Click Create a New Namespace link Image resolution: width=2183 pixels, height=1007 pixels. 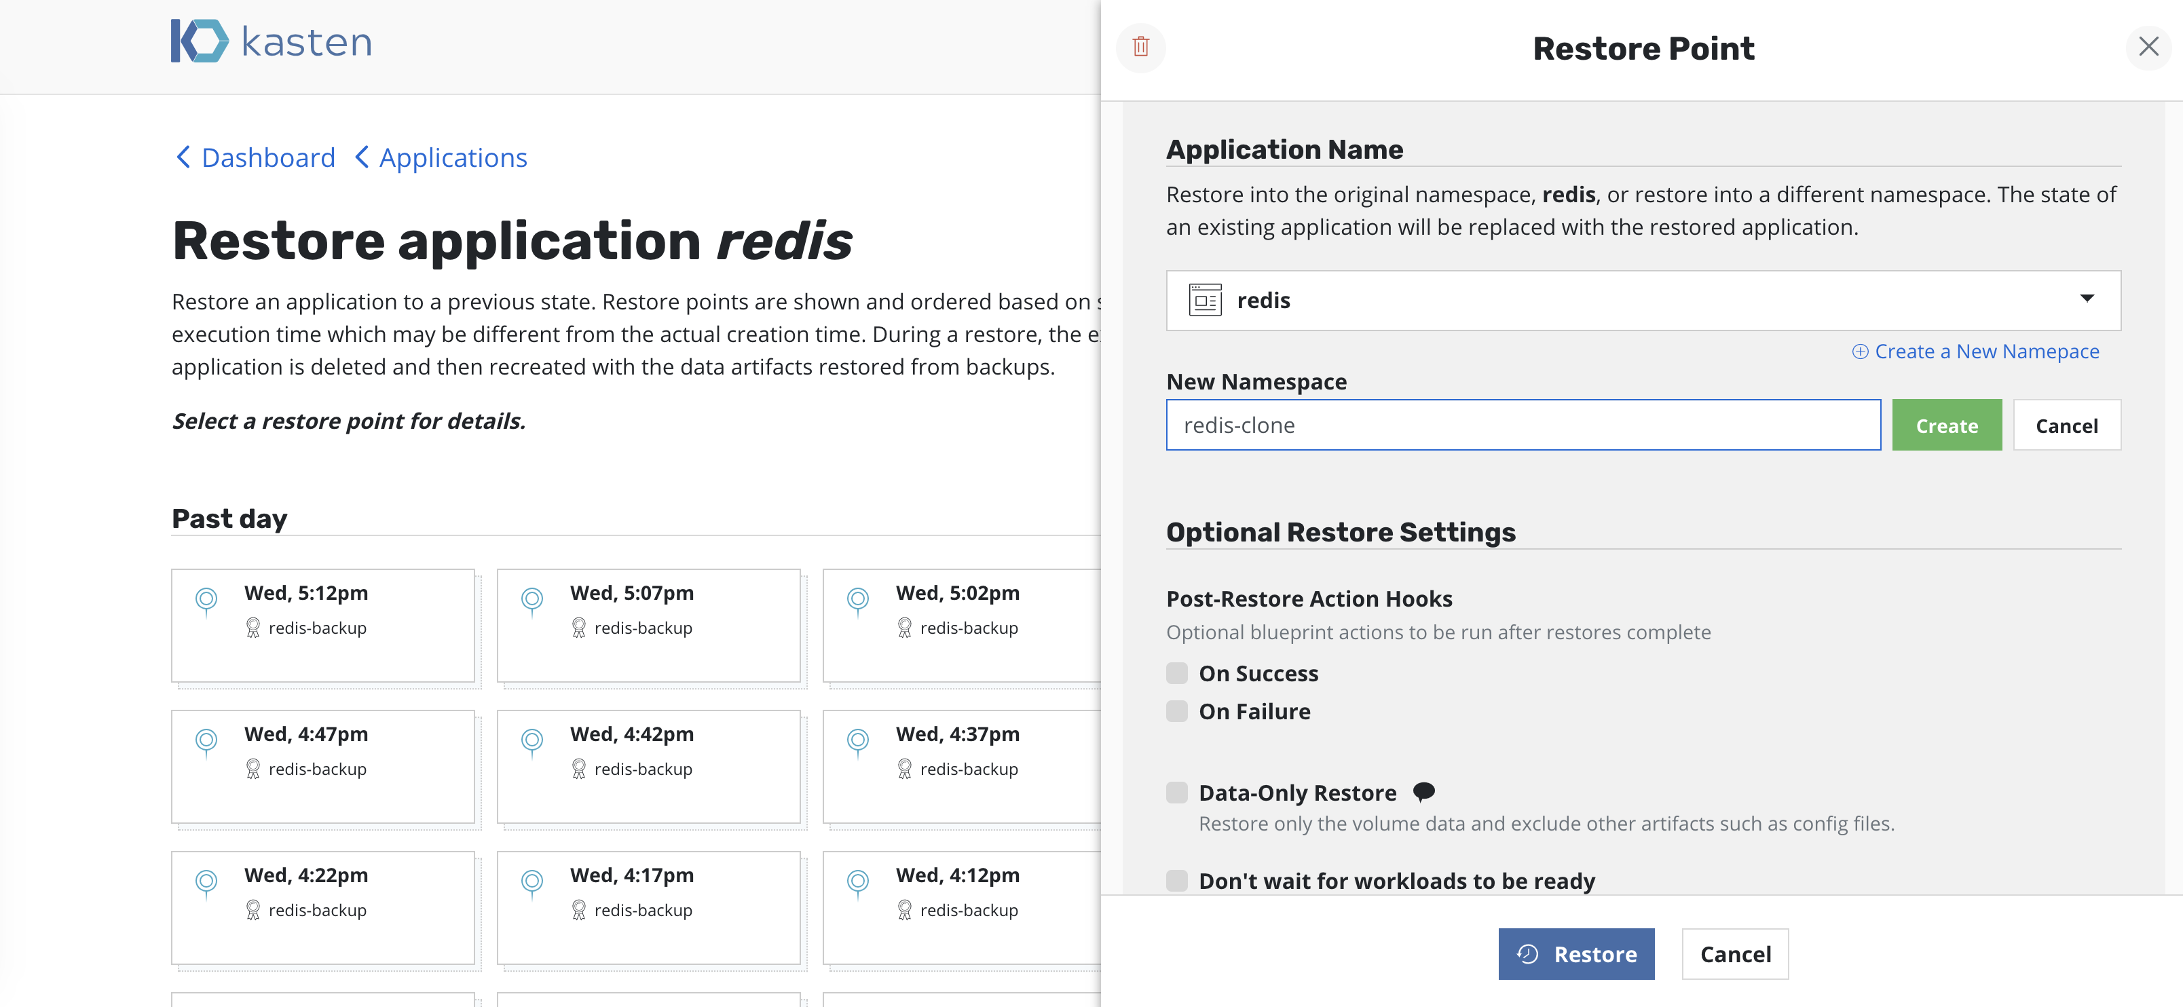(x=1975, y=351)
